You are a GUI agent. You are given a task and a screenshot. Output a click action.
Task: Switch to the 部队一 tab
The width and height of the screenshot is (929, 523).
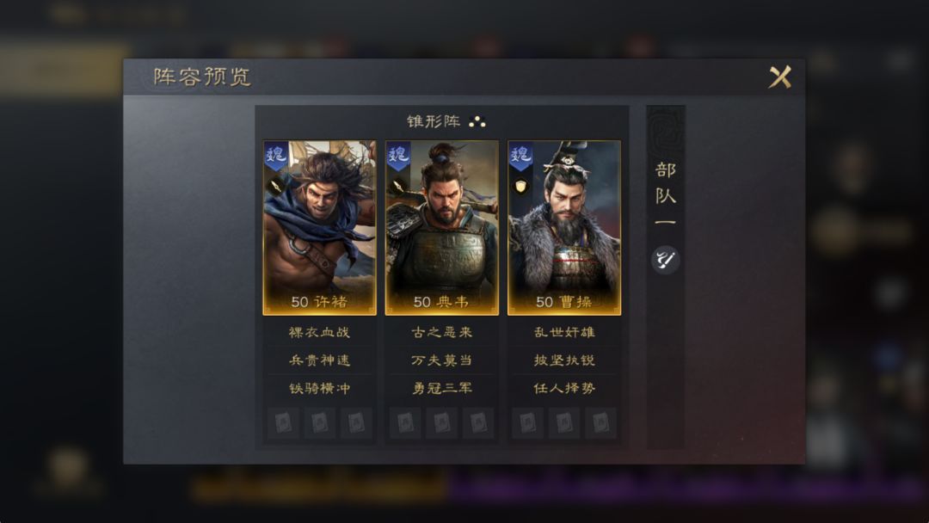click(x=665, y=195)
